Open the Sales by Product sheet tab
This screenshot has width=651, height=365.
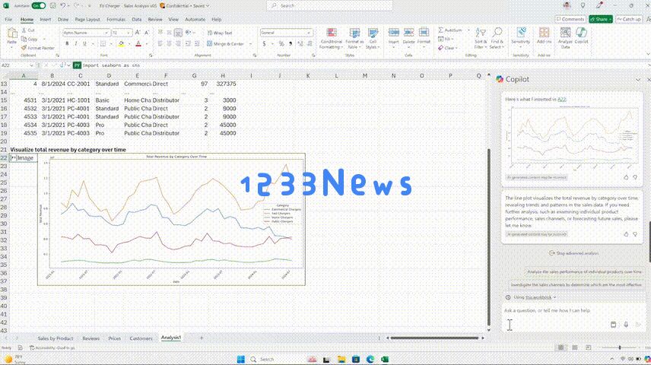tap(56, 338)
